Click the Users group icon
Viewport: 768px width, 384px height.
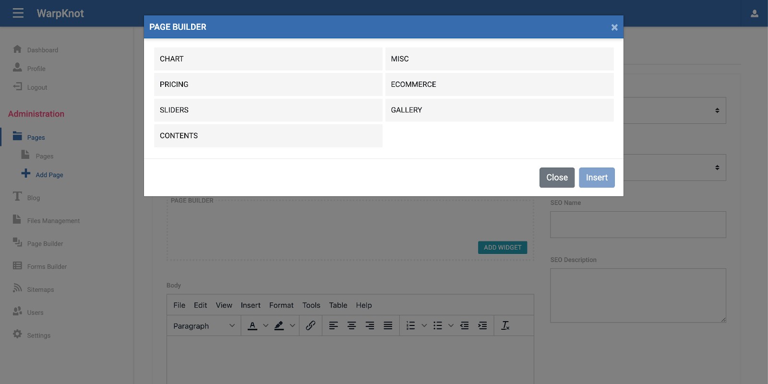(x=17, y=311)
